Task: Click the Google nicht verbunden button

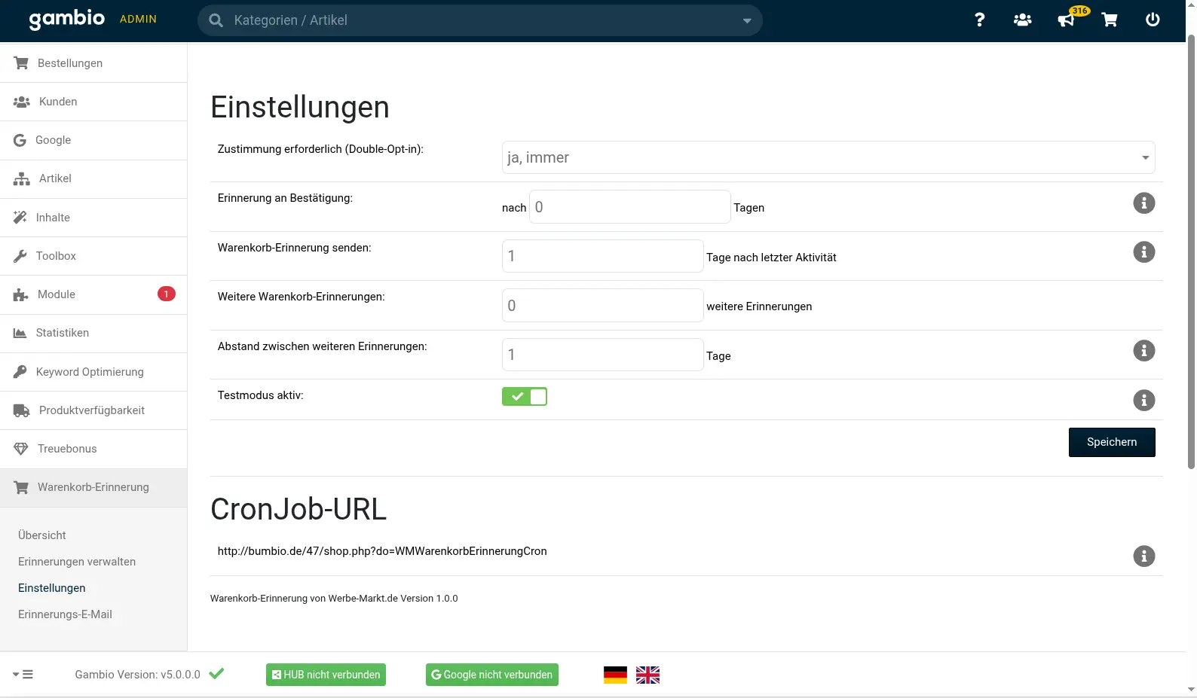Action: pos(491,675)
